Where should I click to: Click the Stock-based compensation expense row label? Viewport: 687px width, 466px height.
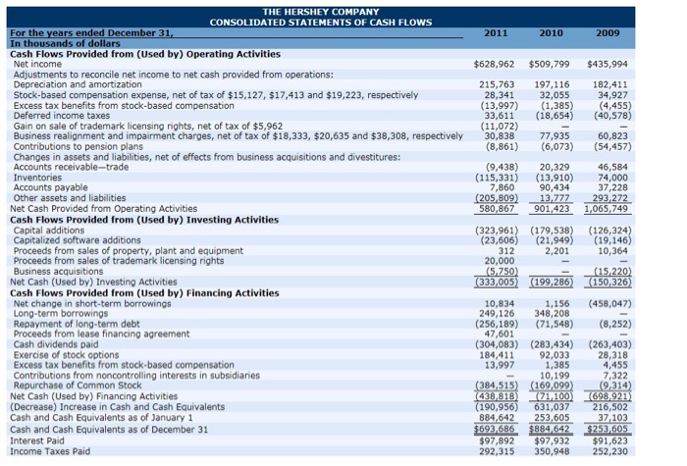(x=216, y=95)
